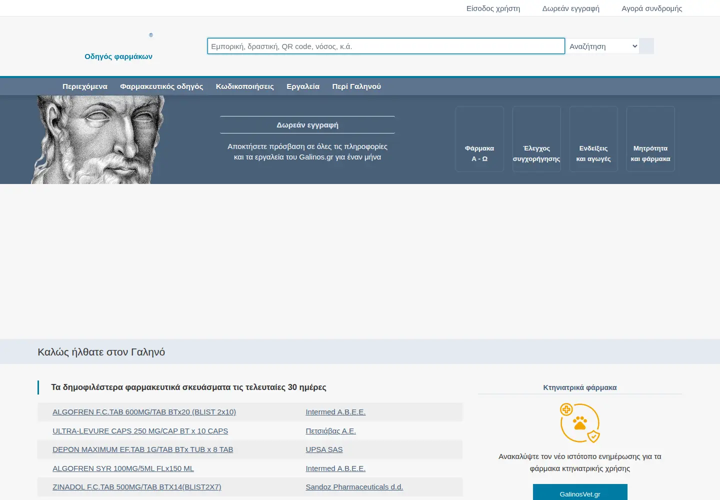Open the Περί Γαληνού menu

(356, 86)
